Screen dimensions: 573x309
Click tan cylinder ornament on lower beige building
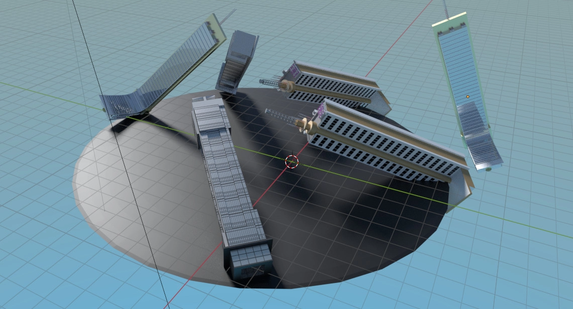pos(305,125)
